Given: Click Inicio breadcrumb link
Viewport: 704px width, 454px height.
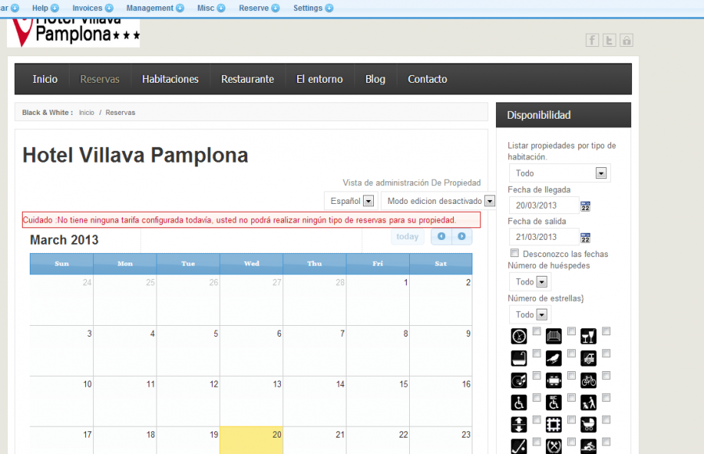Looking at the screenshot, I should 87,113.
